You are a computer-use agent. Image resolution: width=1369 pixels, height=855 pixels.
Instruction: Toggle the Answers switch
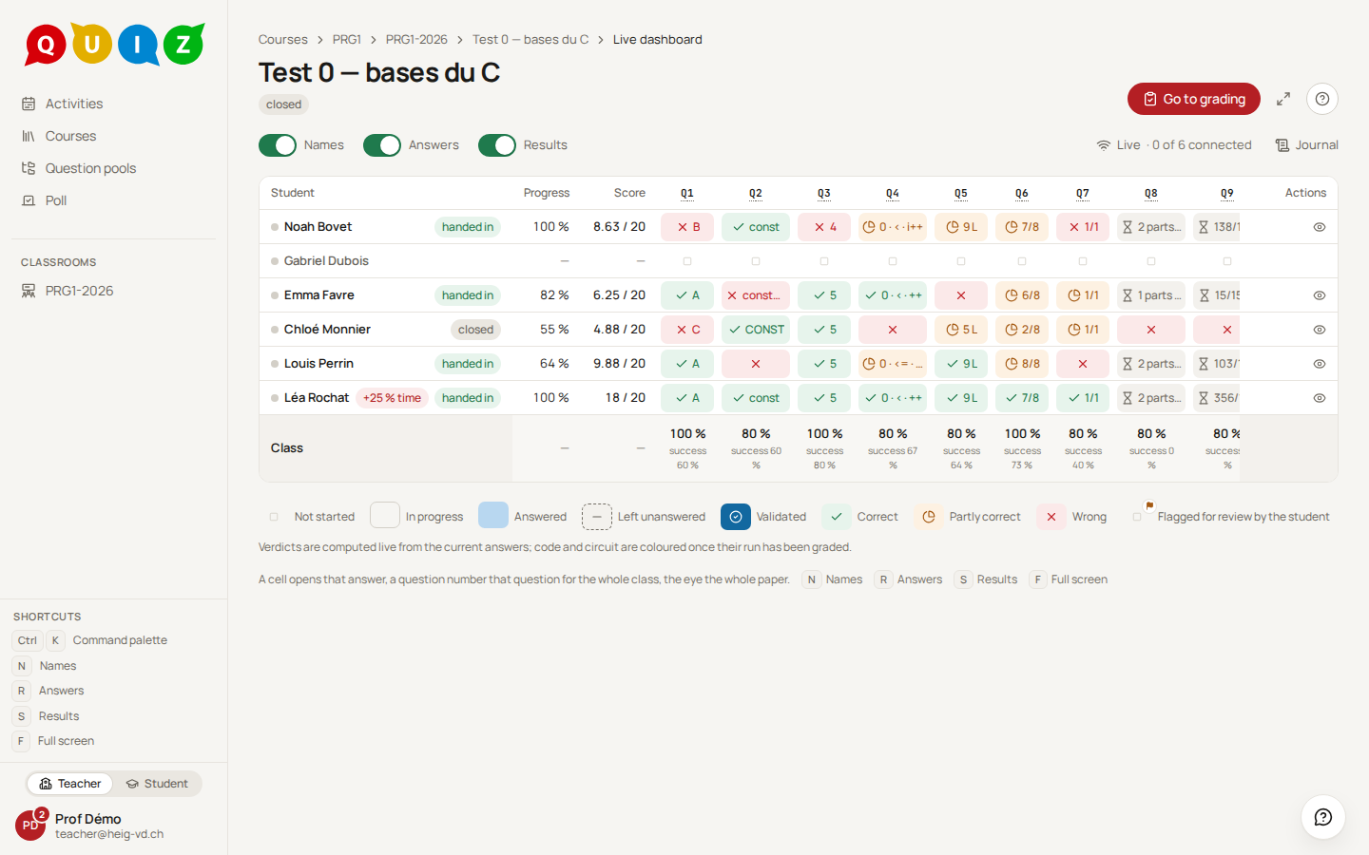pyautogui.click(x=382, y=145)
